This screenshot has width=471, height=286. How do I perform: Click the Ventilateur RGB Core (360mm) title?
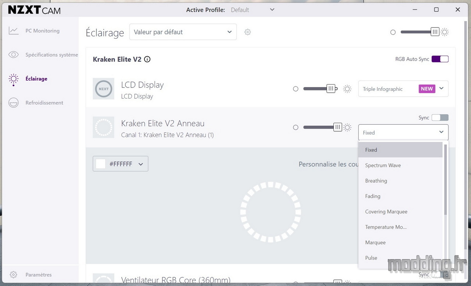pos(176,280)
